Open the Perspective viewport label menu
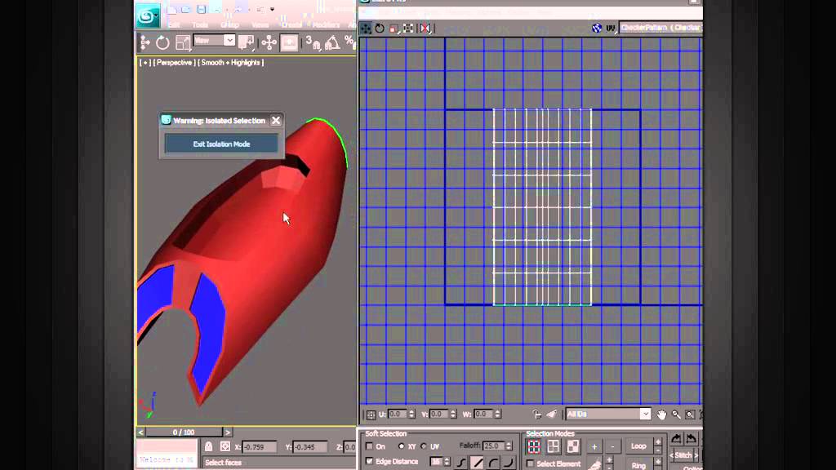Image resolution: width=836 pixels, height=470 pixels. 174,62
